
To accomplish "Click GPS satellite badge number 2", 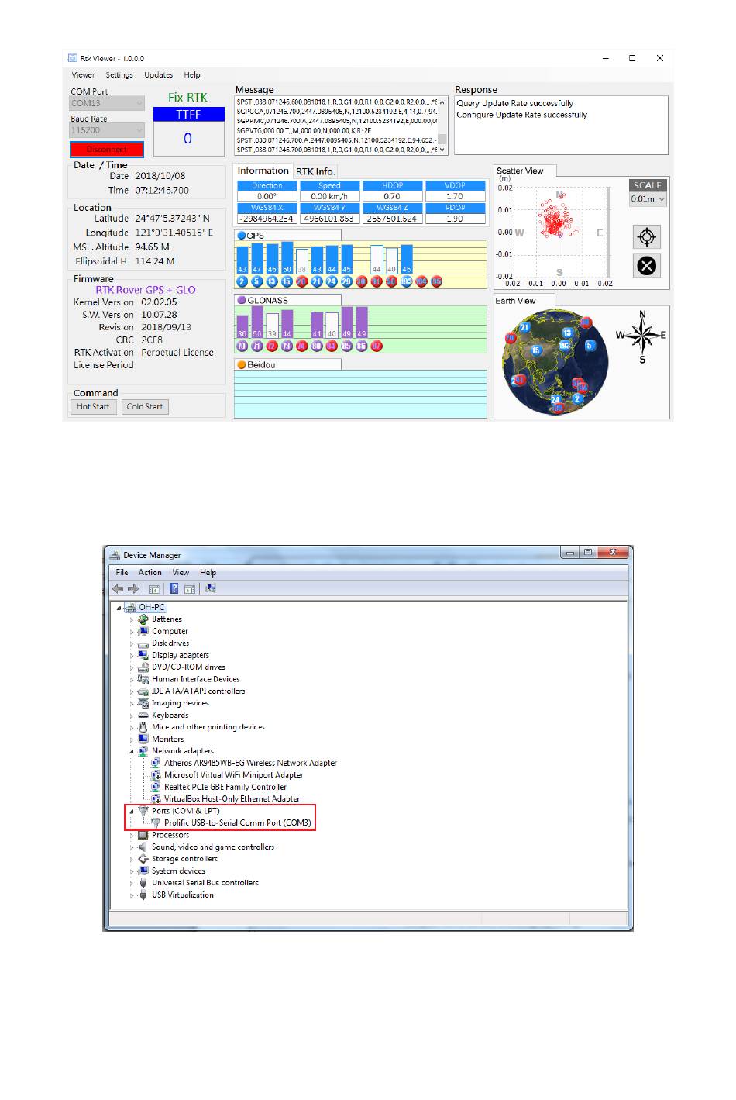I will tap(242, 281).
